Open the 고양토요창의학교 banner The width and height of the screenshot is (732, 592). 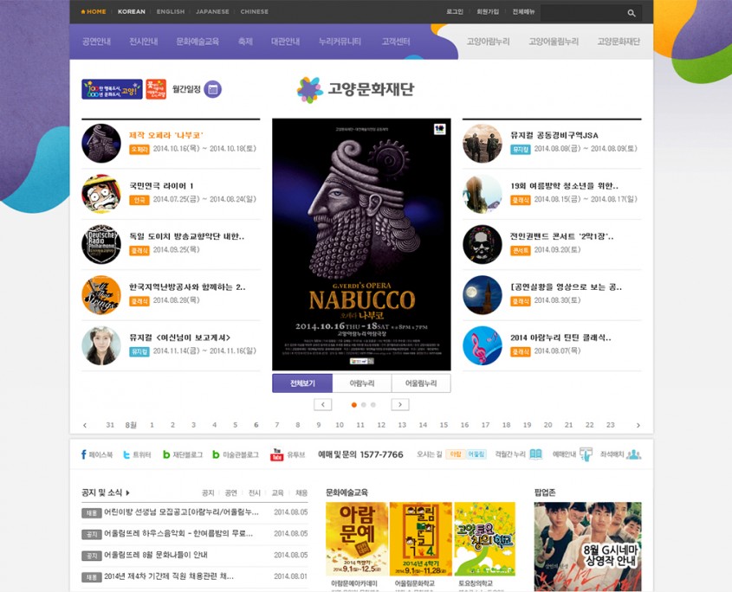(484, 539)
